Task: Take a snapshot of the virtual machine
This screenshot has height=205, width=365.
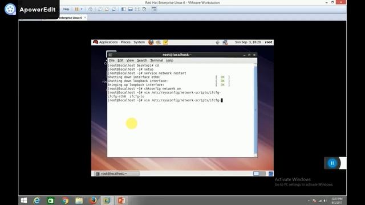Action: (x=100, y=9)
